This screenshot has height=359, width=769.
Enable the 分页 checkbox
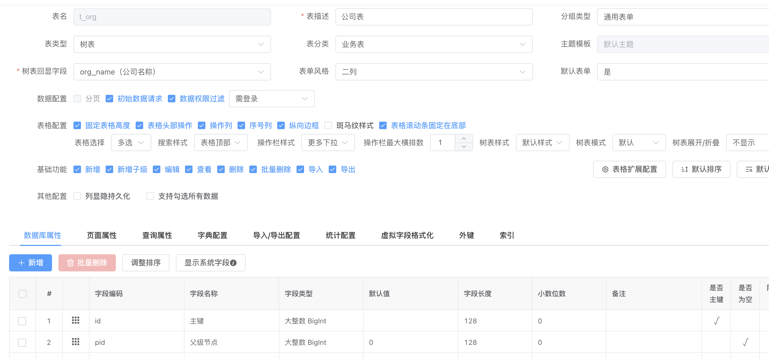[x=77, y=99]
